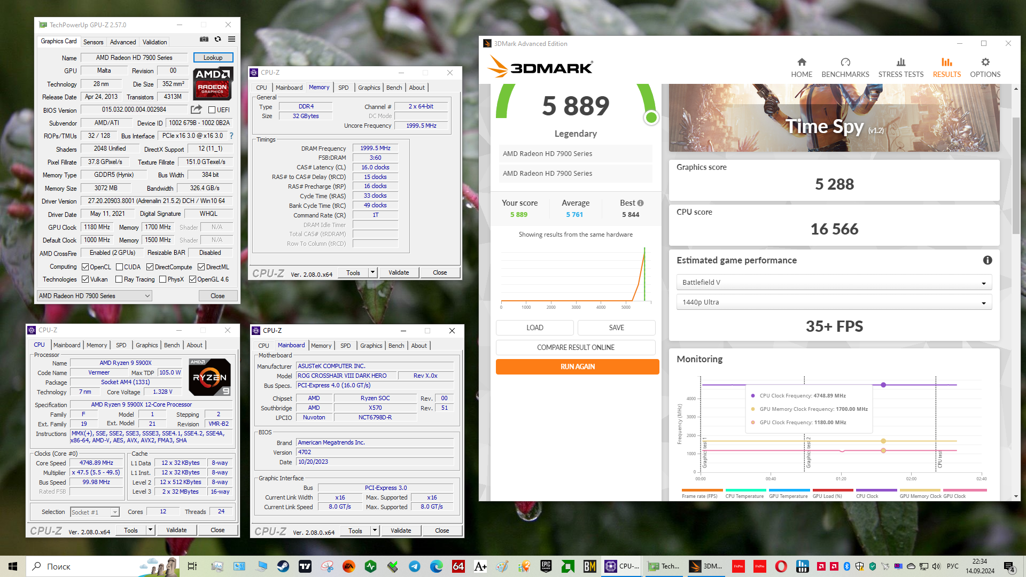Open the GPU-Z hamburger menu

231,39
